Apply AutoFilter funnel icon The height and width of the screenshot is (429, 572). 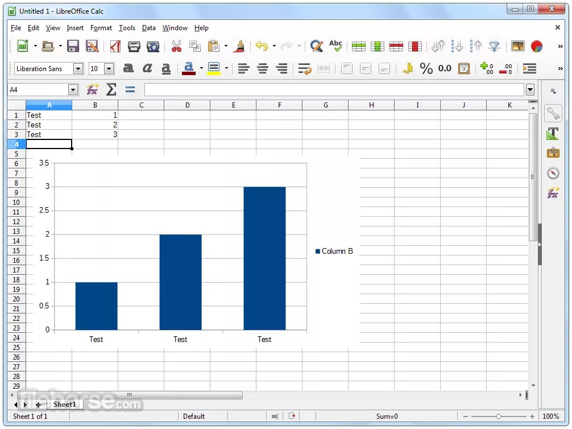494,46
